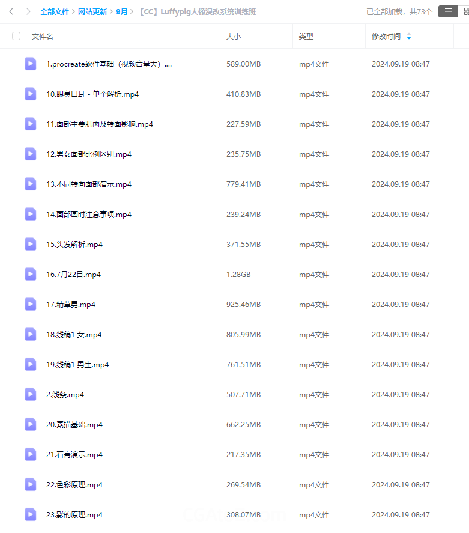This screenshot has width=469, height=533.
Task: Click video icon of 2.线条.mp4
Action: (x=31, y=394)
